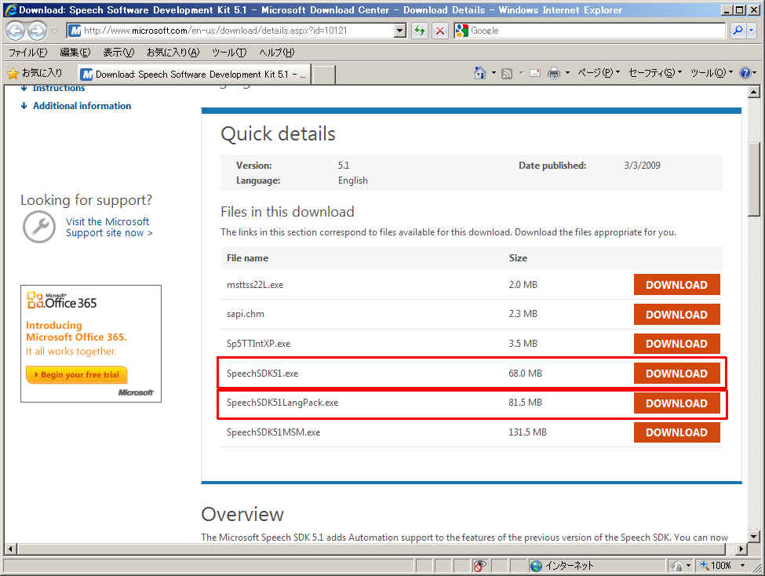Open the recent pages dropdown beside Forward
Screen dimensions: 765x576
[x=54, y=31]
